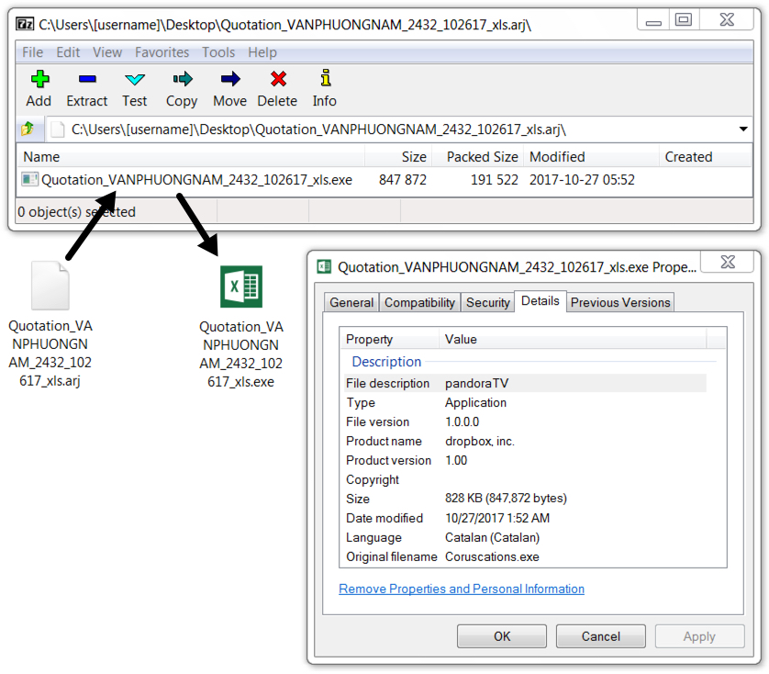Click the Quotation .exe desktop file label
Viewport: 769px width, 674px height.
tap(240, 354)
